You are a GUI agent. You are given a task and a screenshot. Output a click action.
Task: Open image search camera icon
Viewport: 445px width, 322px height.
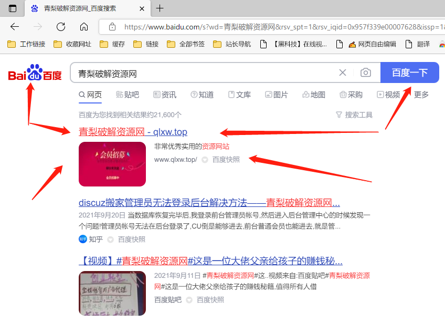[x=366, y=73]
